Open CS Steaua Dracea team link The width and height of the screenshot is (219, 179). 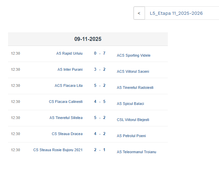coord(67,134)
